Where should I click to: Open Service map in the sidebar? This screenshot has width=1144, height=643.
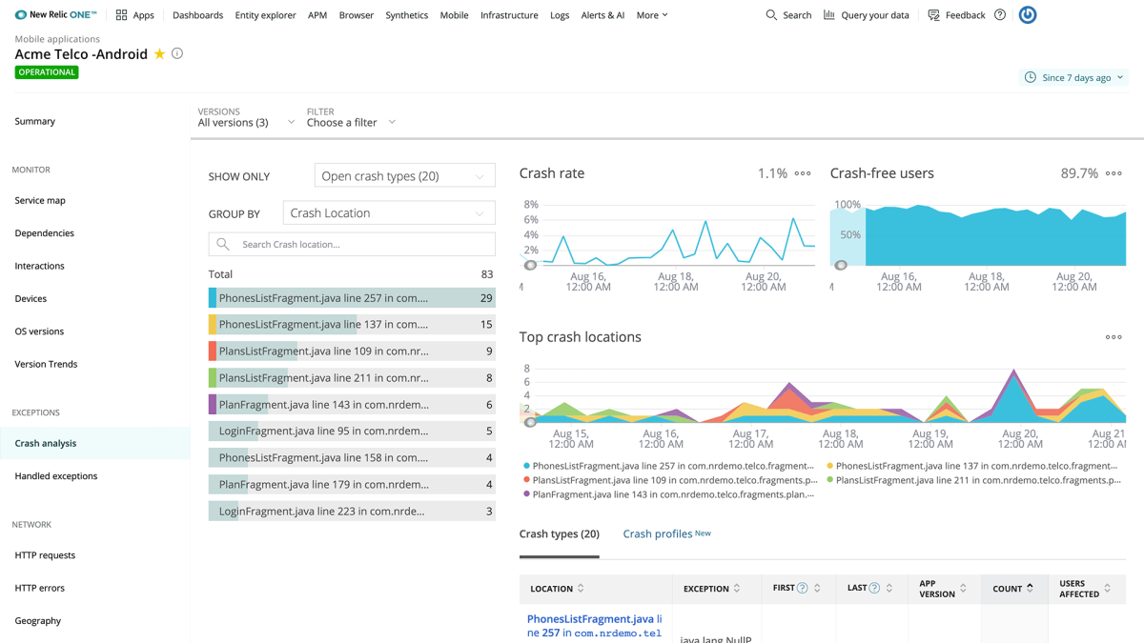[x=40, y=201]
